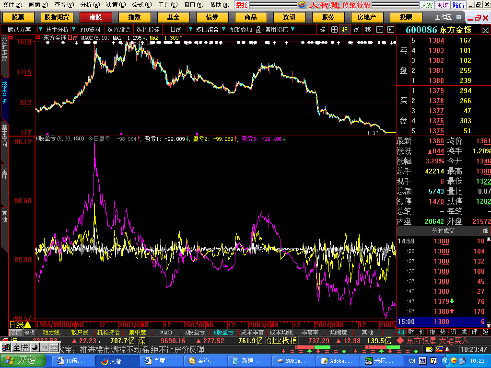
Task: Select the A股盈亏 indicator tab
Action: 195,333
